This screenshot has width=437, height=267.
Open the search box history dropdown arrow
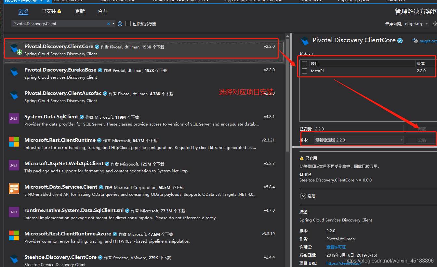(x=113, y=24)
